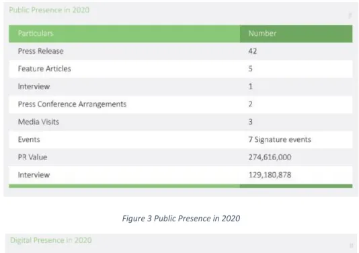Image resolution: width=359 pixels, height=253 pixels.
Task: Select the value 129,180,878
Action: 270,175
